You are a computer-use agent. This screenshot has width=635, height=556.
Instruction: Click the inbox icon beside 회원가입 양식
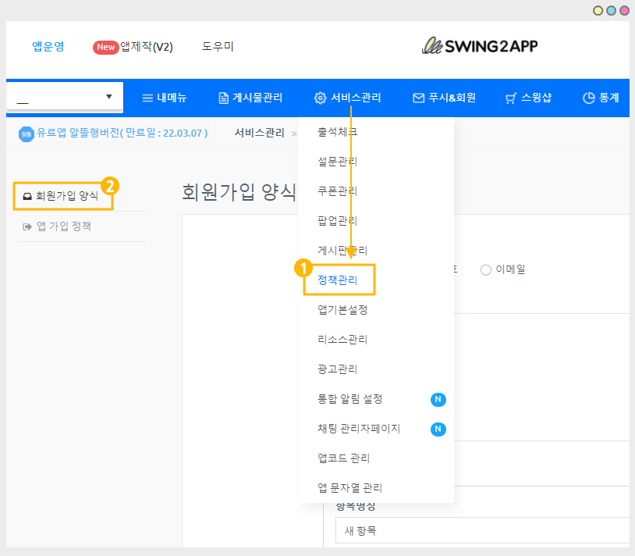click(27, 197)
